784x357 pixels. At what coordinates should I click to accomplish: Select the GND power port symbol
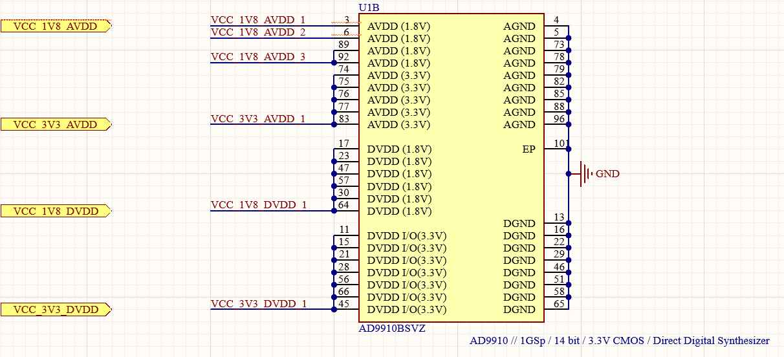point(586,174)
